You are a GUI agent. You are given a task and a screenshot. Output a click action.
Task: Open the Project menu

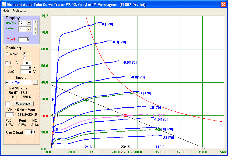19,10
